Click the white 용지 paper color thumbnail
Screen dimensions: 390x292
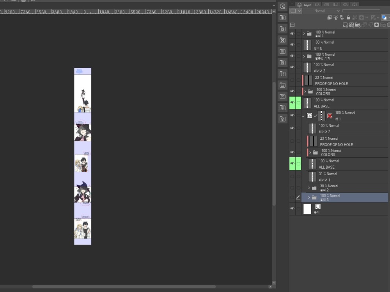(x=307, y=209)
